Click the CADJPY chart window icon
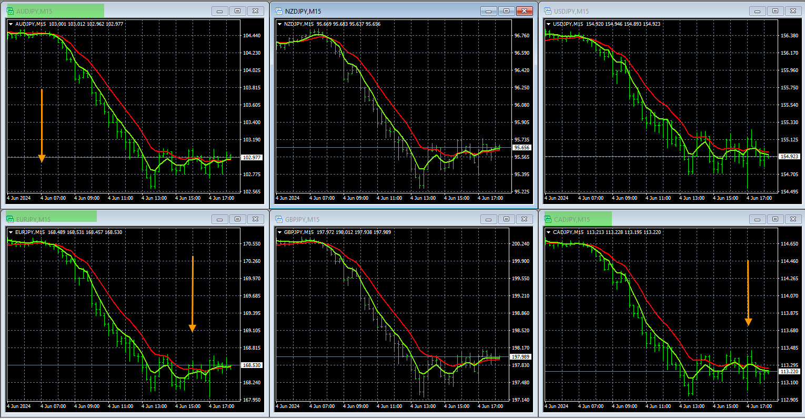 (x=547, y=219)
